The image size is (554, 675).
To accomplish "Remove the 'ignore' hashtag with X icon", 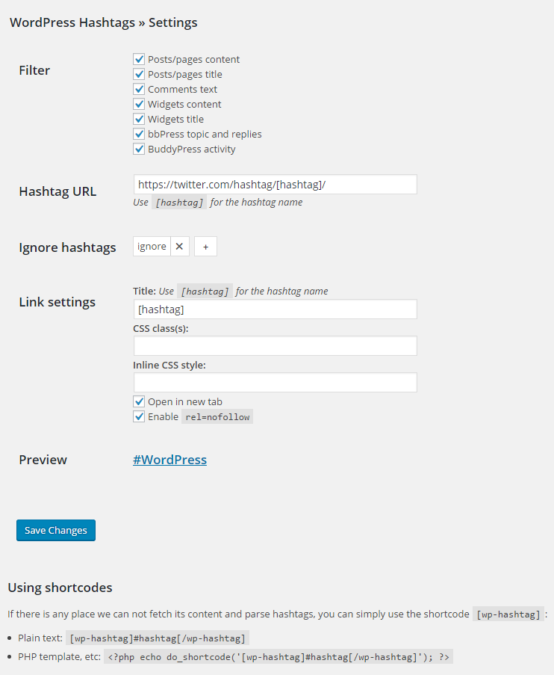I will click(x=180, y=246).
